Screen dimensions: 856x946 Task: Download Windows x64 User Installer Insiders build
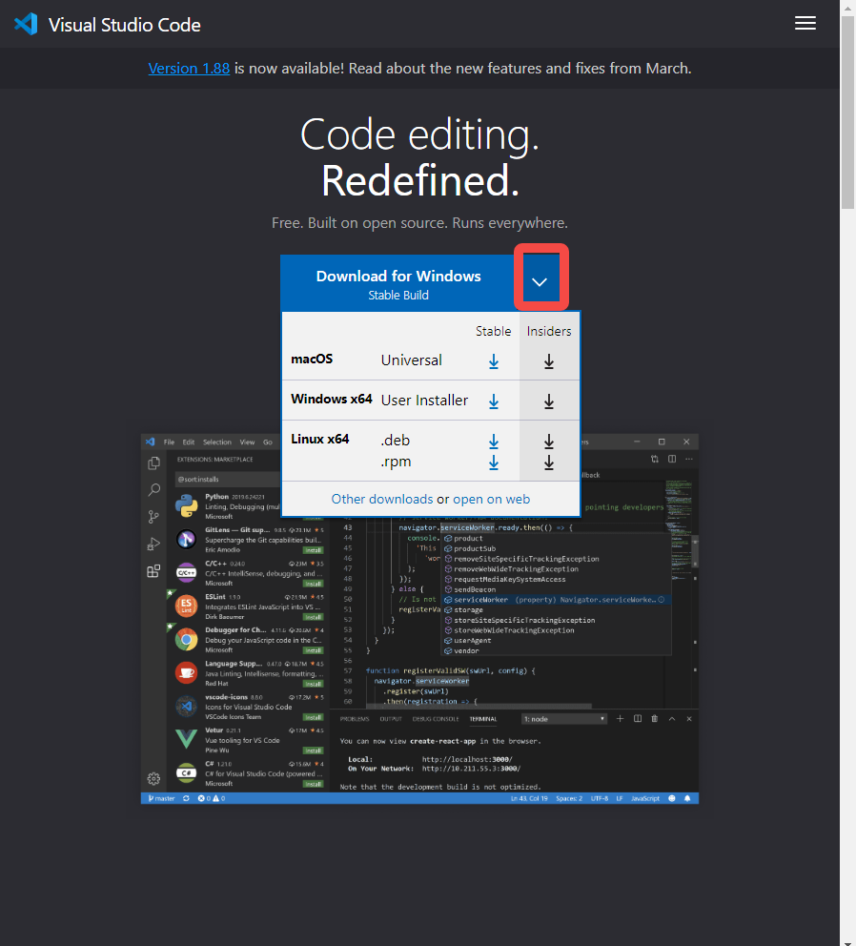(549, 401)
